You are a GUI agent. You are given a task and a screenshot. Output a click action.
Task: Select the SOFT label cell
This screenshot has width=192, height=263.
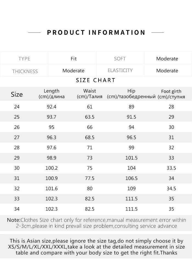pyautogui.click(x=120, y=59)
